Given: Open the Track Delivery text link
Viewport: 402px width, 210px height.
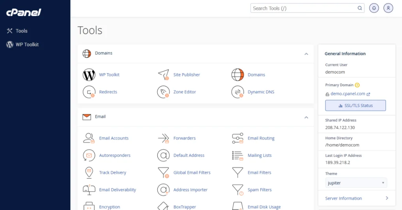Looking at the screenshot, I should click(113, 173).
